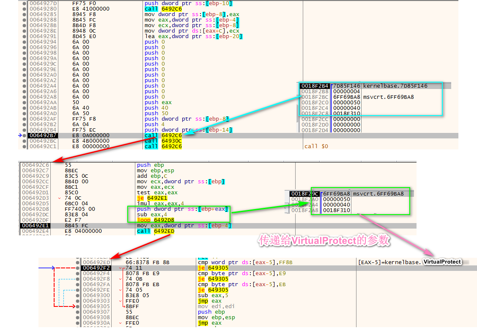Viewport: 477px width, 331px height.
Task: Toggle breakpoint dot at address 00649291
Action: (x=25, y=36)
